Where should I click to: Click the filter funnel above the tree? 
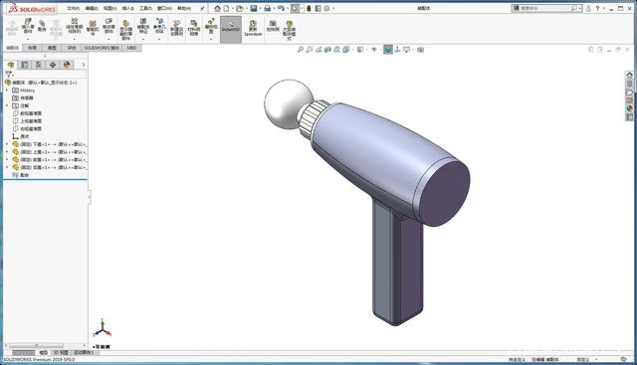9,74
